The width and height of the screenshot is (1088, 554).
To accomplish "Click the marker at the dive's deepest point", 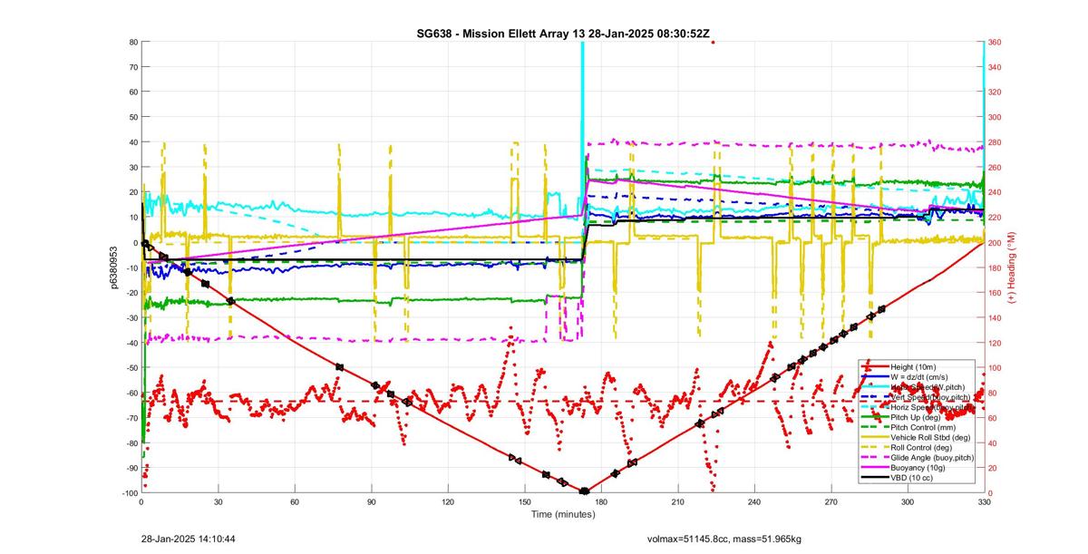I will 585,491.
